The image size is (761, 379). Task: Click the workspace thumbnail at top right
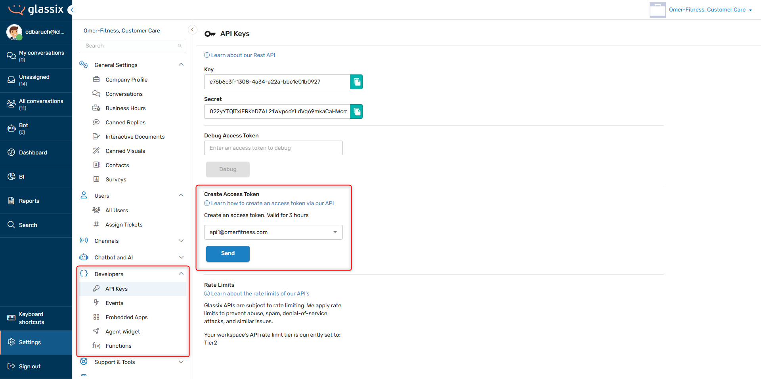(x=658, y=10)
